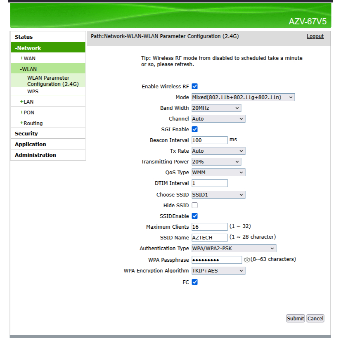
Task: Check the Hide SSID checkbox
Action: coord(195,205)
